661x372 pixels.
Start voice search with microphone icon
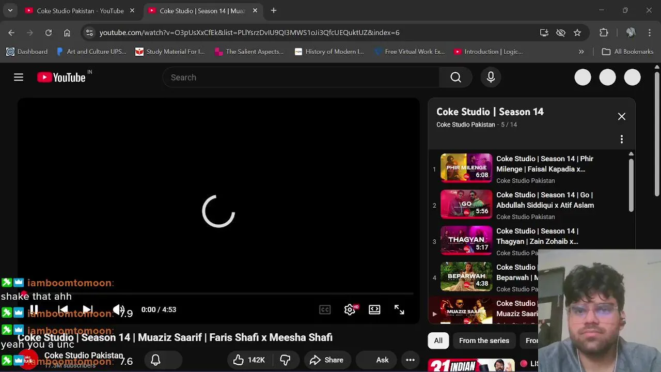pyautogui.click(x=491, y=78)
